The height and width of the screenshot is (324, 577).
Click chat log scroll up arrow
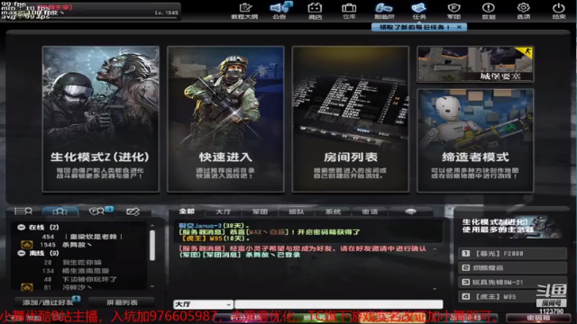click(435, 249)
